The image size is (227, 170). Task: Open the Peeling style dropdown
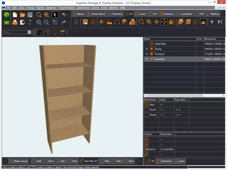coord(29,32)
